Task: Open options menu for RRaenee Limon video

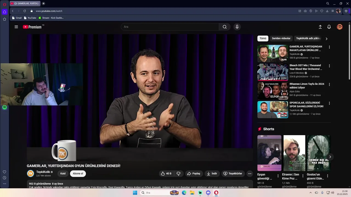Action: click(329, 85)
